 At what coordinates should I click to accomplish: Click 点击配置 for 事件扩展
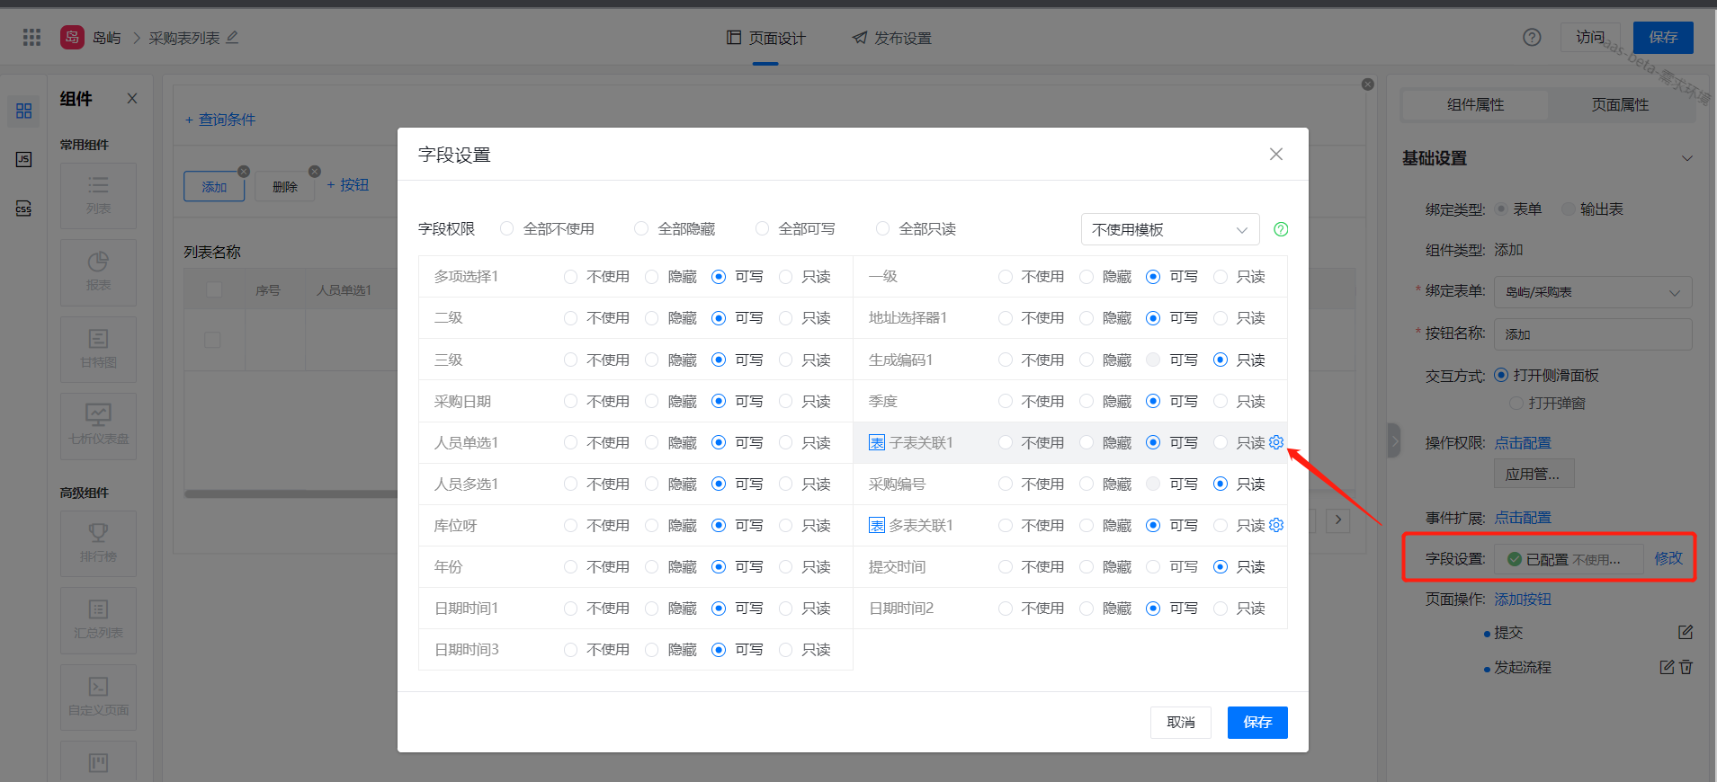(1523, 518)
